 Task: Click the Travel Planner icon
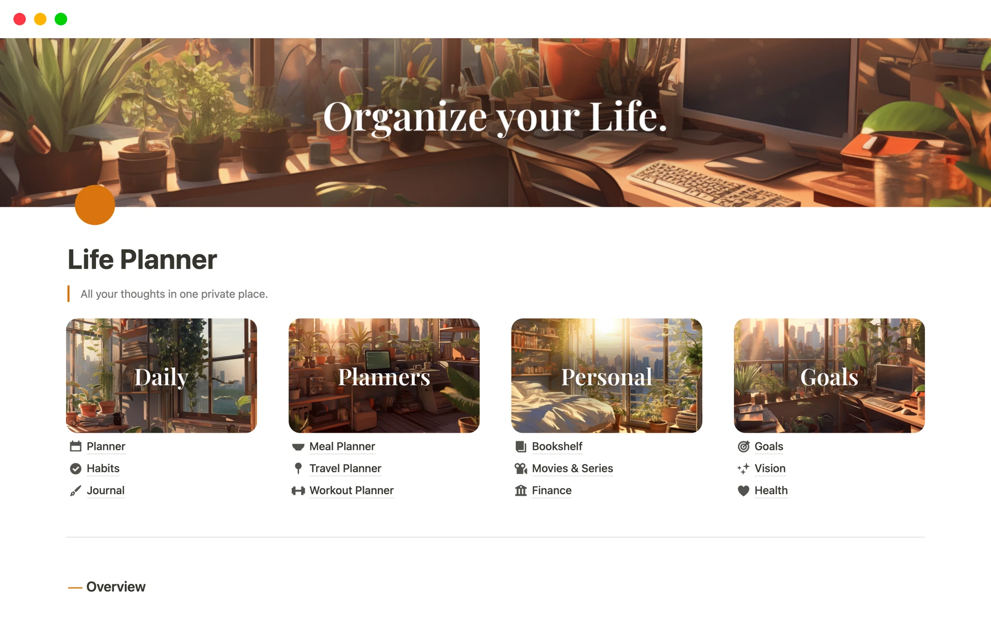pos(298,468)
